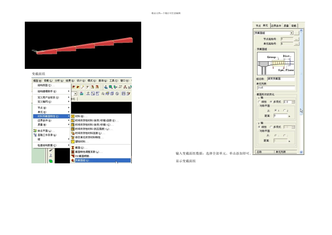The image size is (332, 235).
Task: Expand 定义轴网 submenu
Action: tap(51, 102)
